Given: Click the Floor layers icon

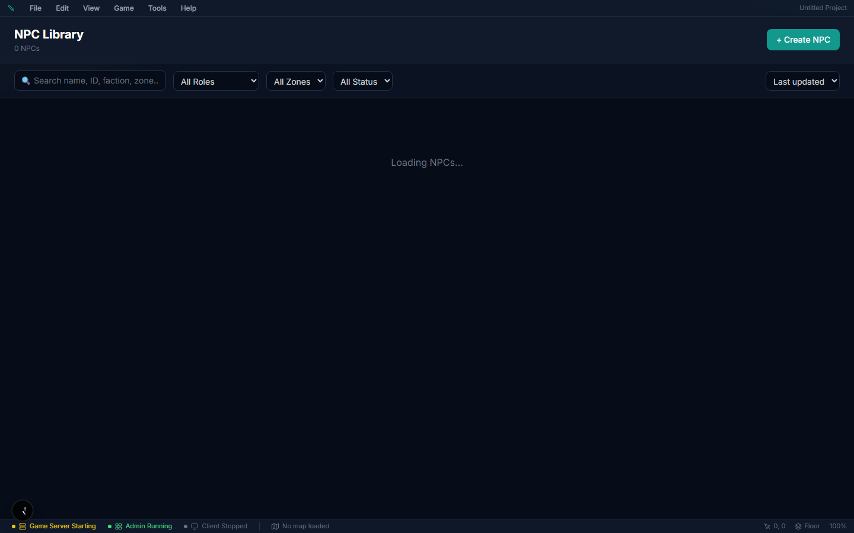Looking at the screenshot, I should click(x=798, y=526).
